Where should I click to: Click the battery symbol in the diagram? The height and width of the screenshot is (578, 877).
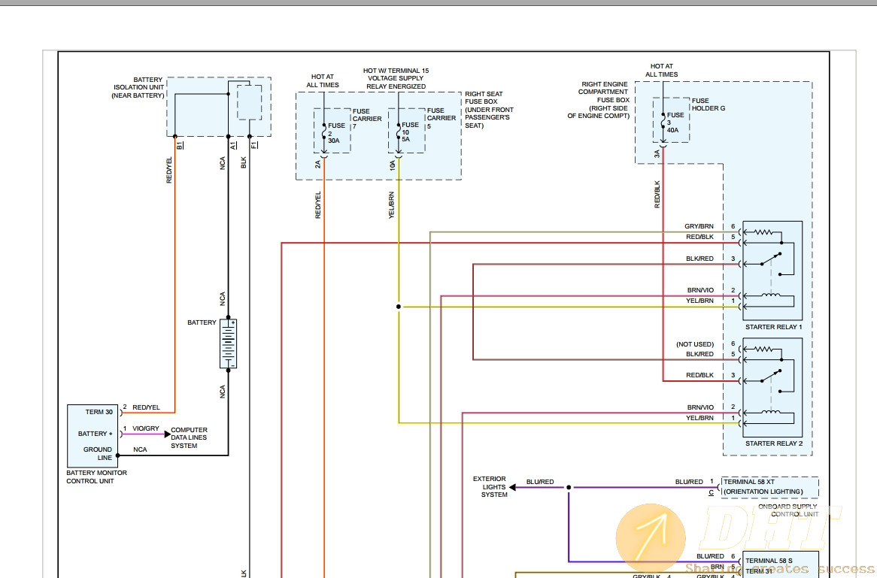(228, 343)
